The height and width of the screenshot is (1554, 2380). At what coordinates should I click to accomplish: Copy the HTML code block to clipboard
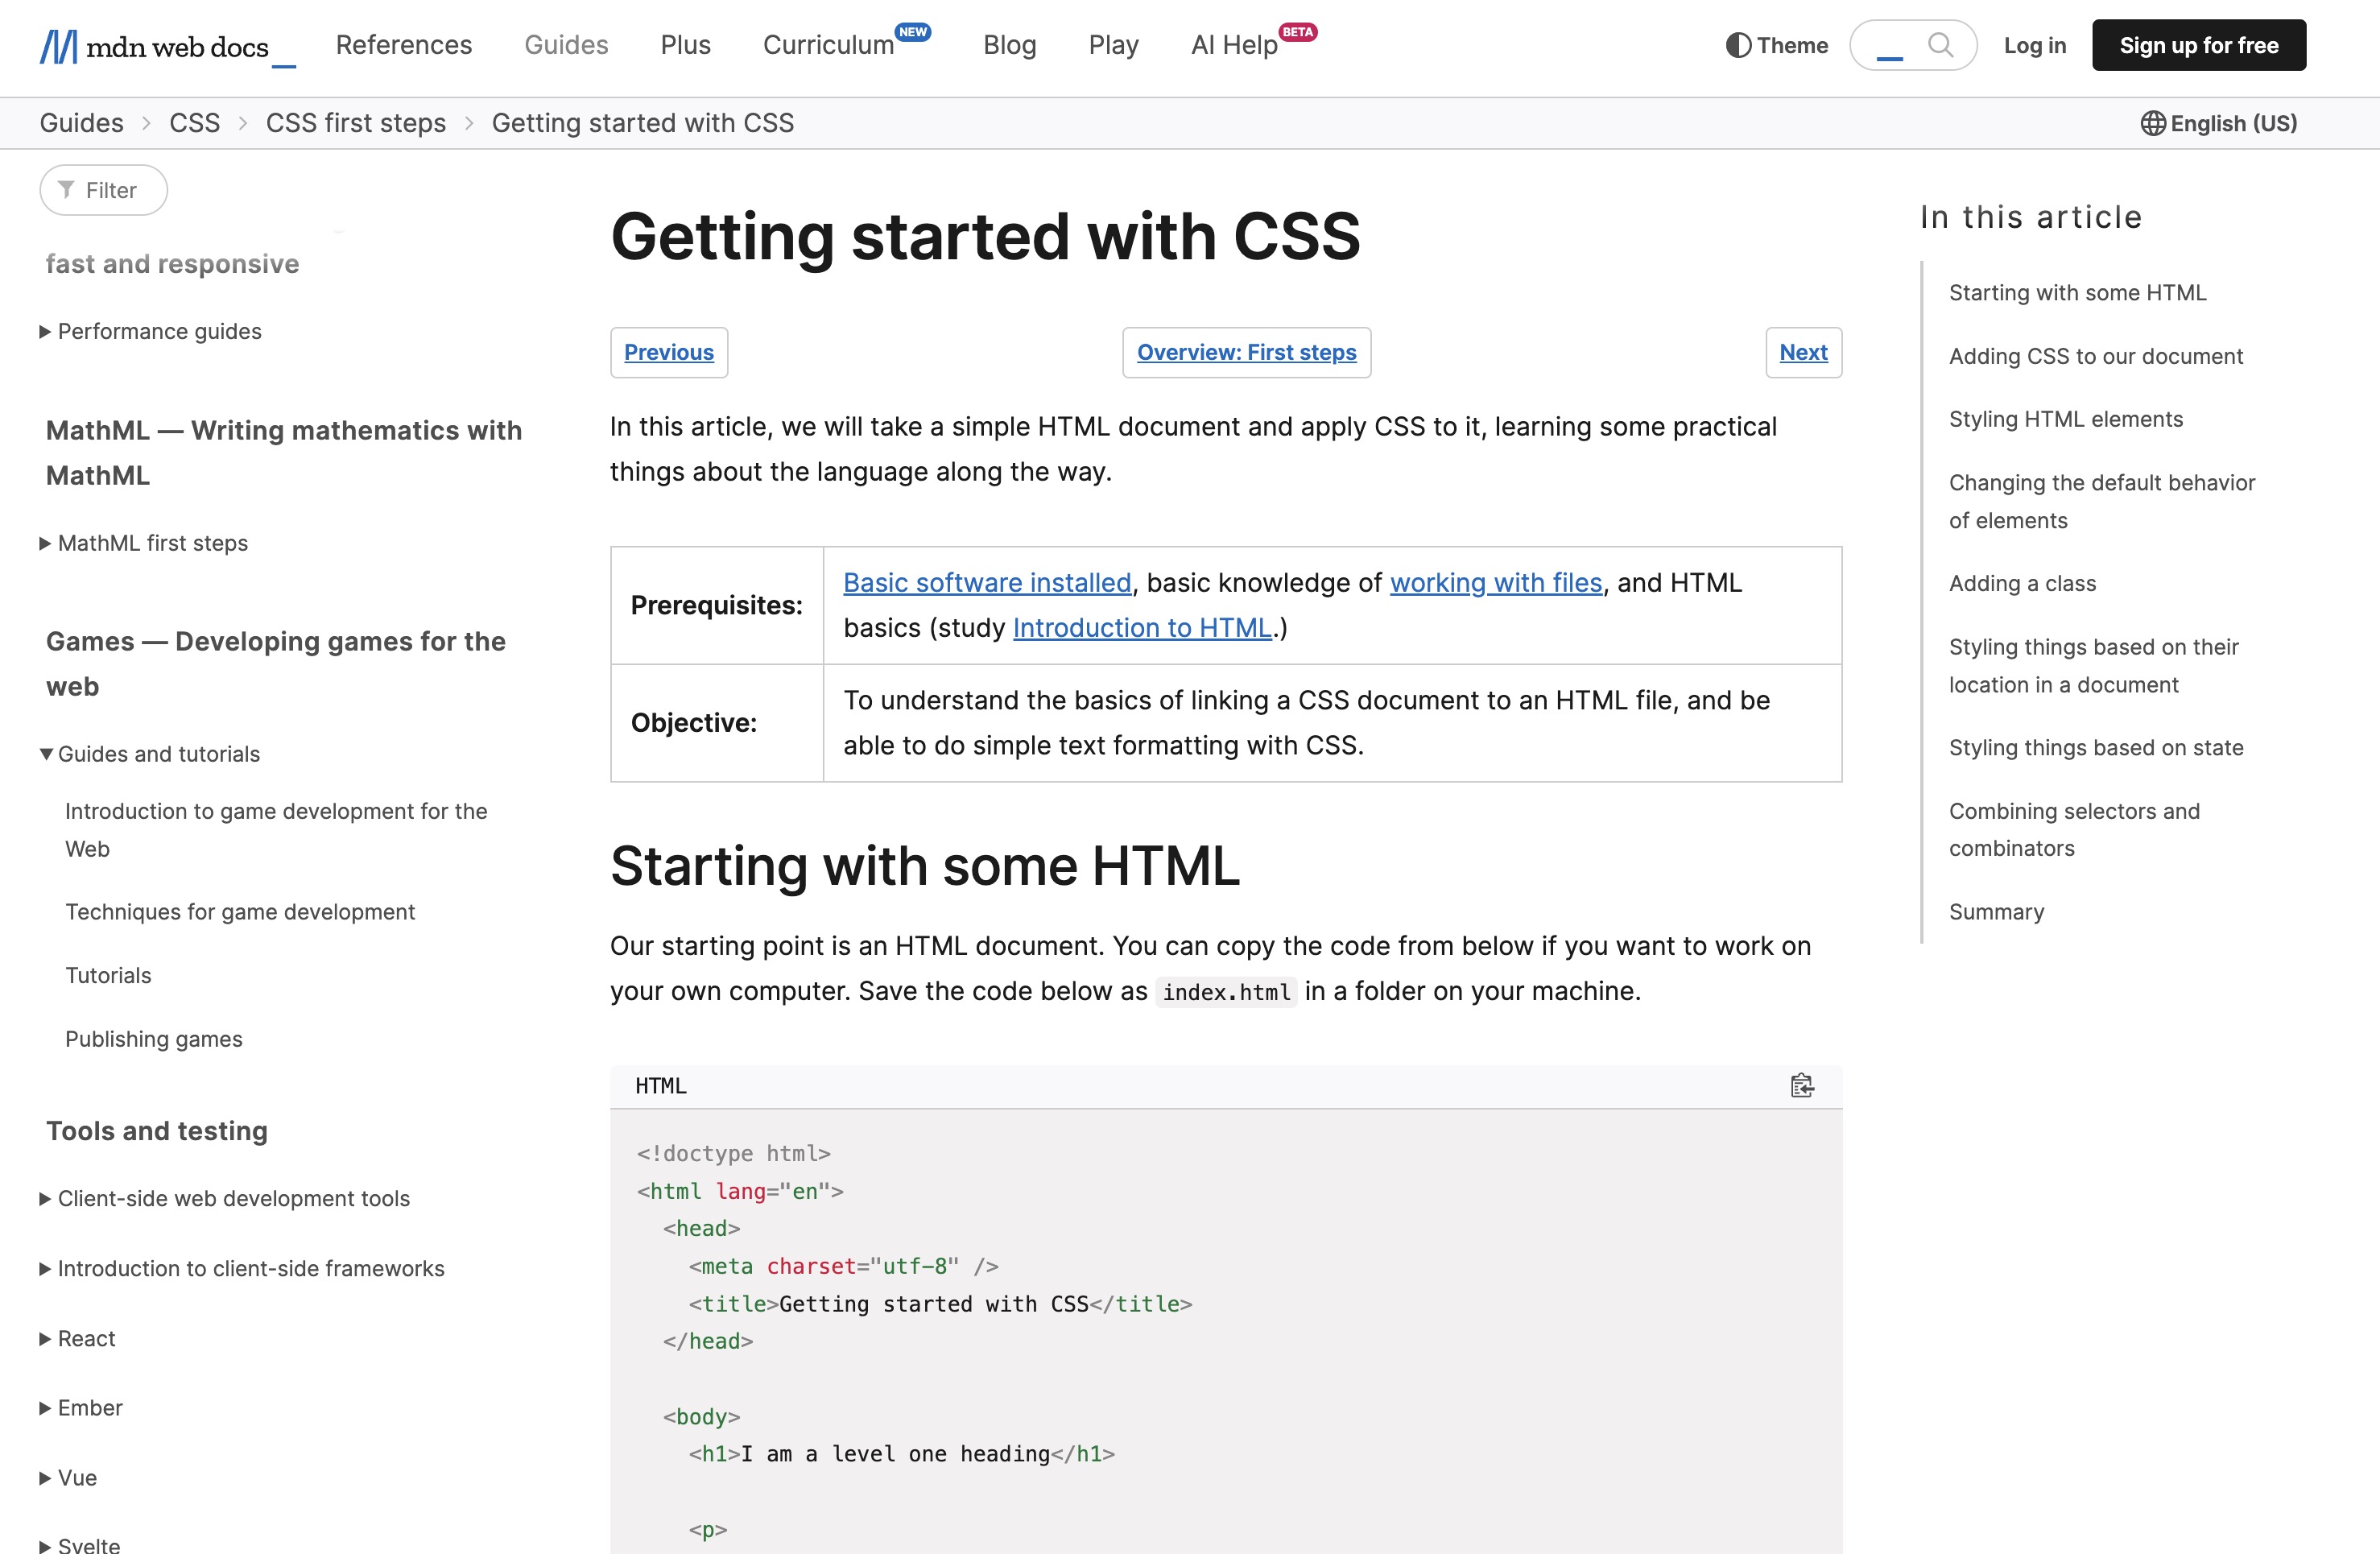[1801, 1085]
